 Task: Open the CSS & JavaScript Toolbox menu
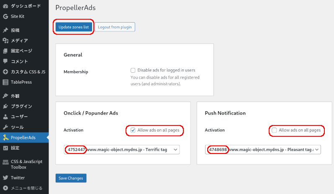click(24, 164)
